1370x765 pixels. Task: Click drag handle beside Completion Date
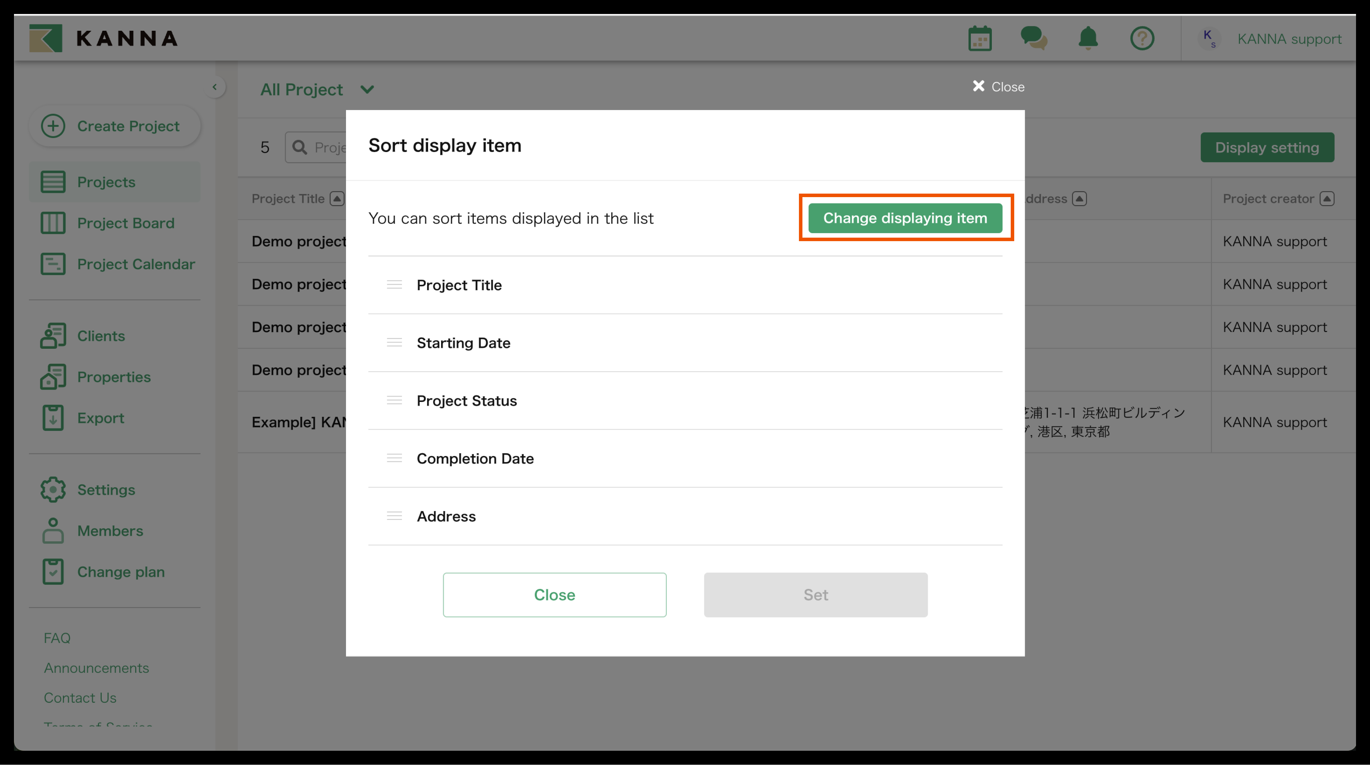tap(394, 458)
